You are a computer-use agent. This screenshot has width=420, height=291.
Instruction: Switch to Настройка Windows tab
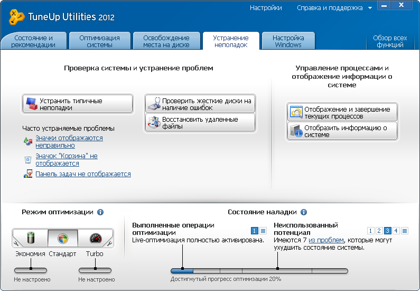288,41
